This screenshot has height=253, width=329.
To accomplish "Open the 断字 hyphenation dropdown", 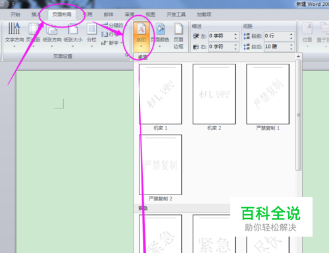I will click(x=112, y=43).
